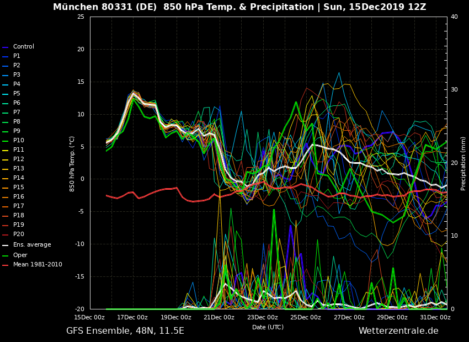
Task: Click the white line swatch beside 'Ens. average'
Action: [x=6, y=245]
